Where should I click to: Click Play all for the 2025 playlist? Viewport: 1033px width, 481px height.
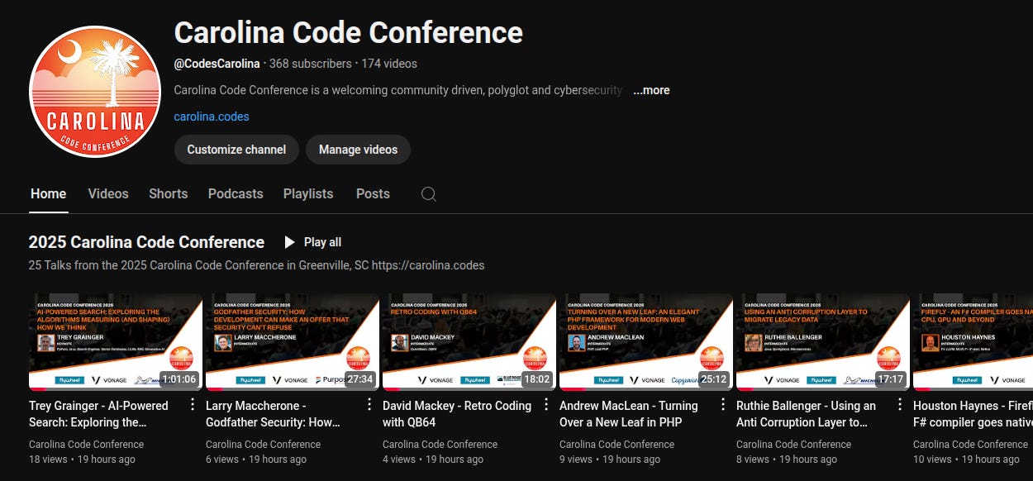coord(312,242)
